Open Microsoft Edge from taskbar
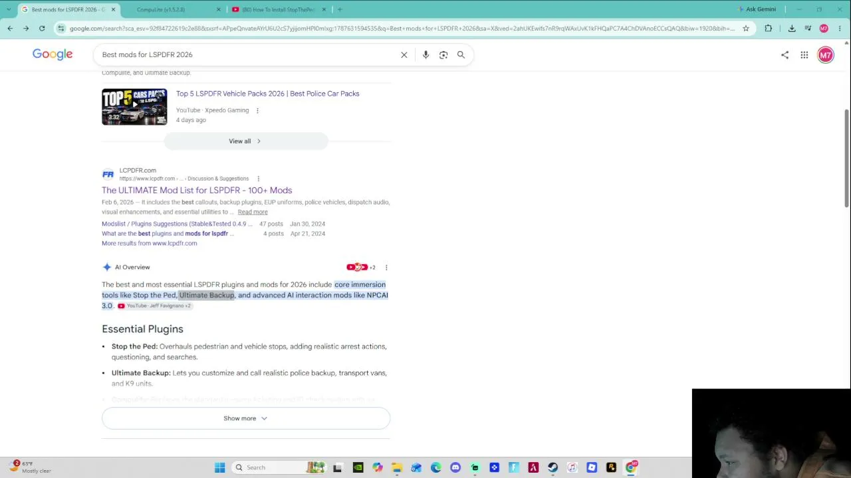This screenshot has width=851, height=478. point(435,467)
